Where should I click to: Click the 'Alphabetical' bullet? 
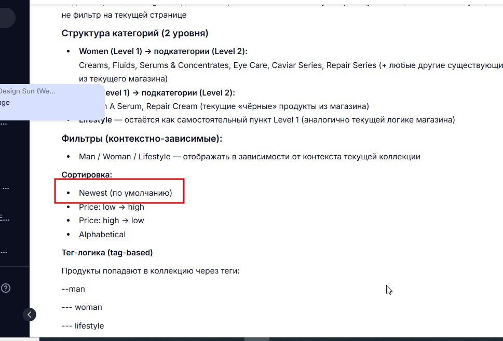point(102,235)
